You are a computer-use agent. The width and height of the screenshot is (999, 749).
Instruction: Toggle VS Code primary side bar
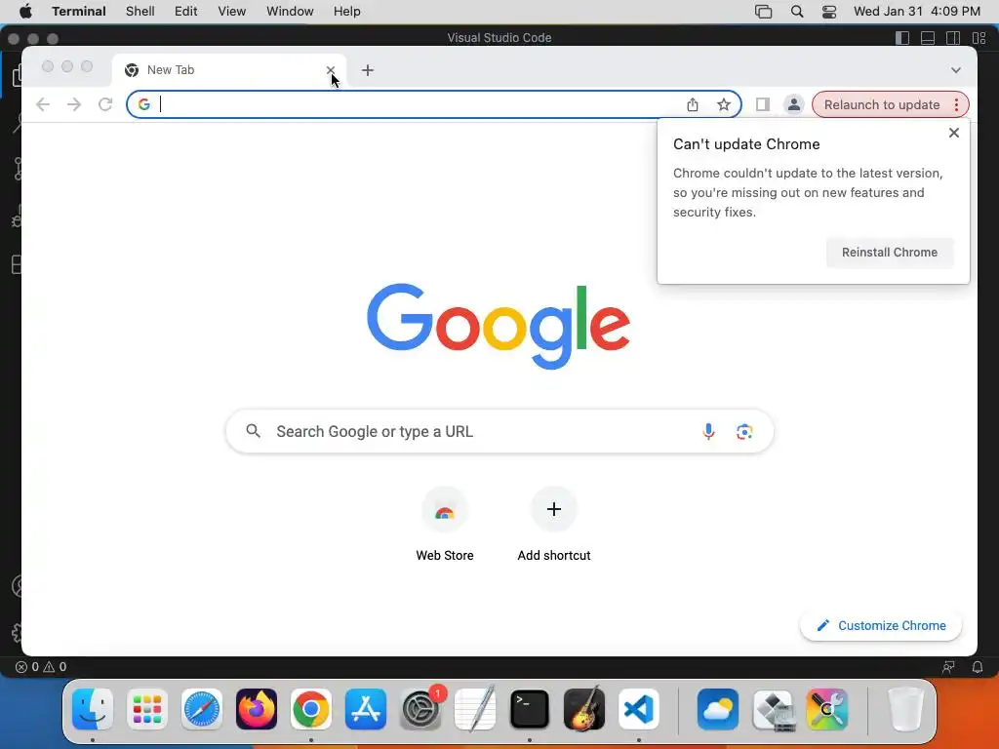click(x=902, y=38)
